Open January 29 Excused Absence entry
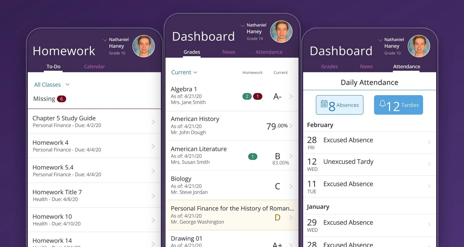The width and height of the screenshot is (464, 247). [370, 225]
